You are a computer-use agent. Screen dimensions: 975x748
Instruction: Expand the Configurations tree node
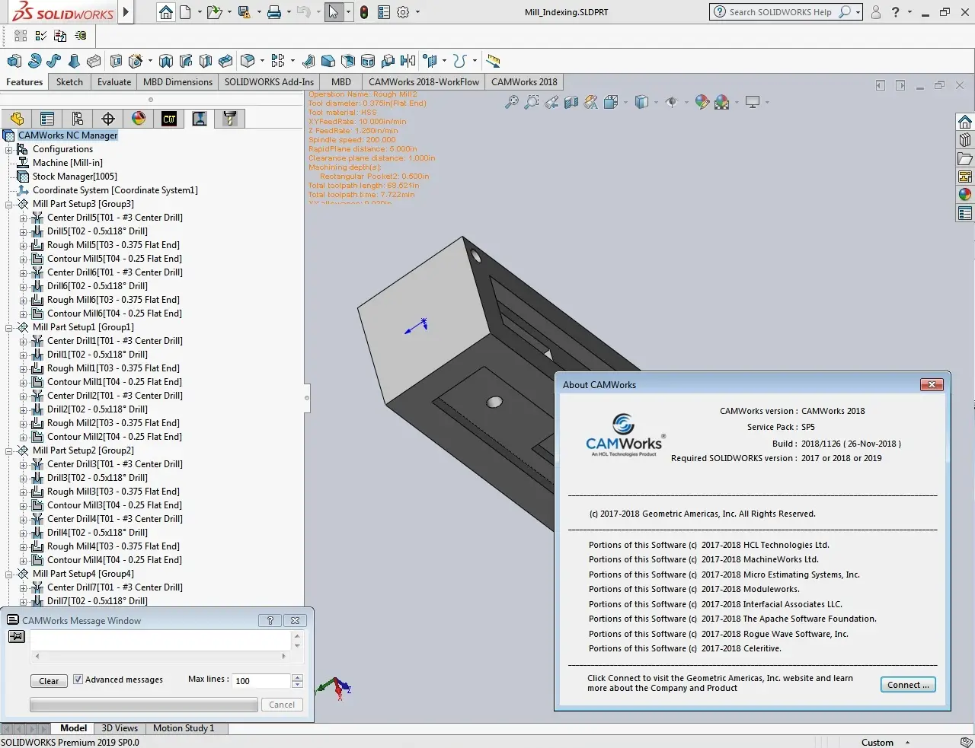tap(9, 149)
